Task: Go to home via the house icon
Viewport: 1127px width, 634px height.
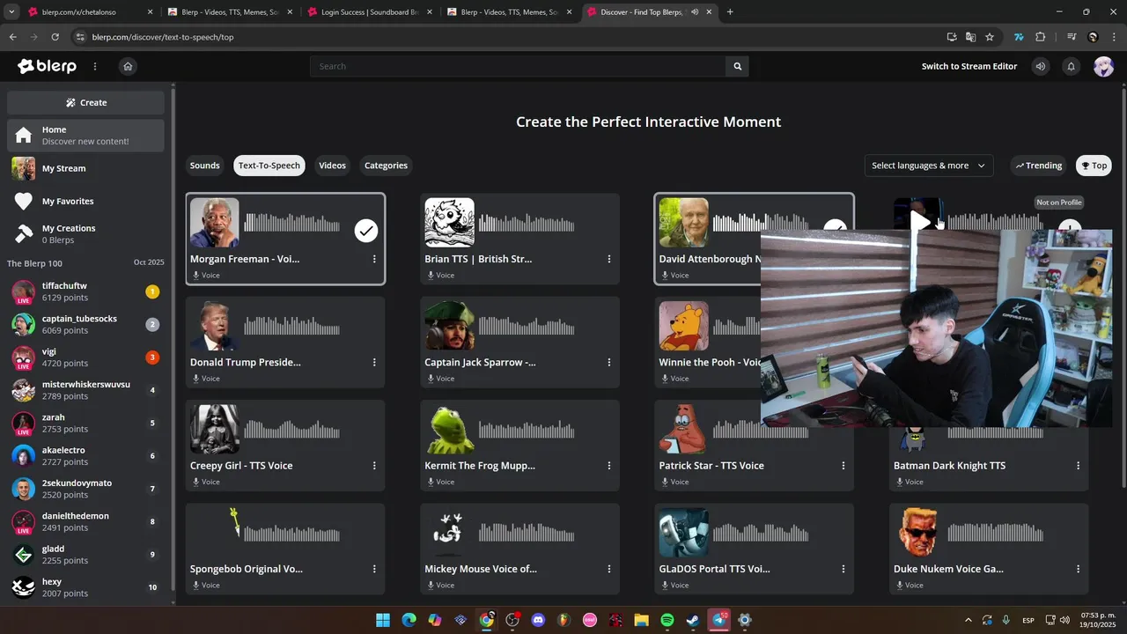Action: point(128,66)
